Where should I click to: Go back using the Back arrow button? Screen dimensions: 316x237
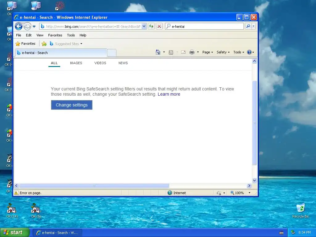19,26
